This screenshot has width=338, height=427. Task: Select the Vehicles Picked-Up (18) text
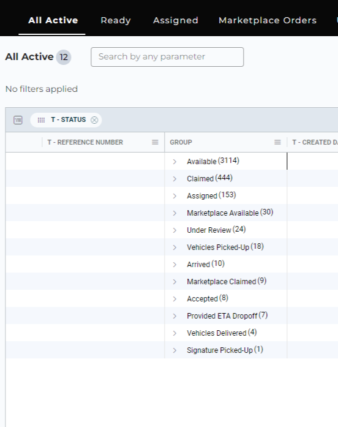click(225, 247)
